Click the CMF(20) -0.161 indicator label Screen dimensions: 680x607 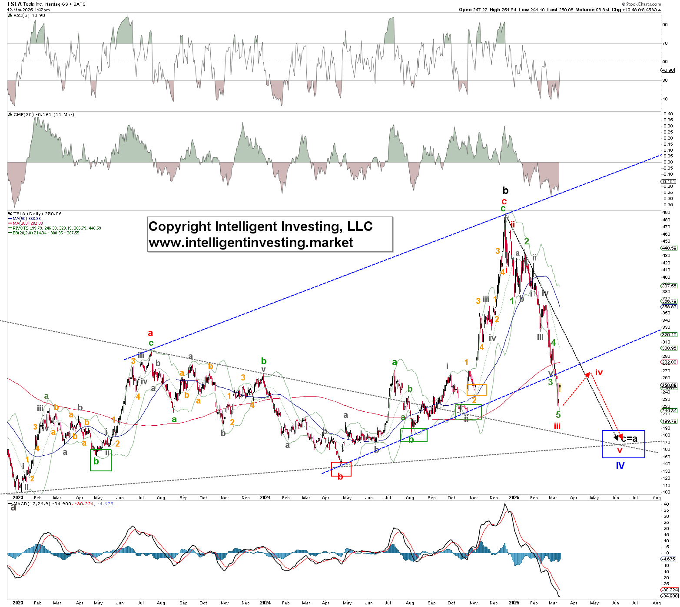pyautogui.click(x=42, y=115)
